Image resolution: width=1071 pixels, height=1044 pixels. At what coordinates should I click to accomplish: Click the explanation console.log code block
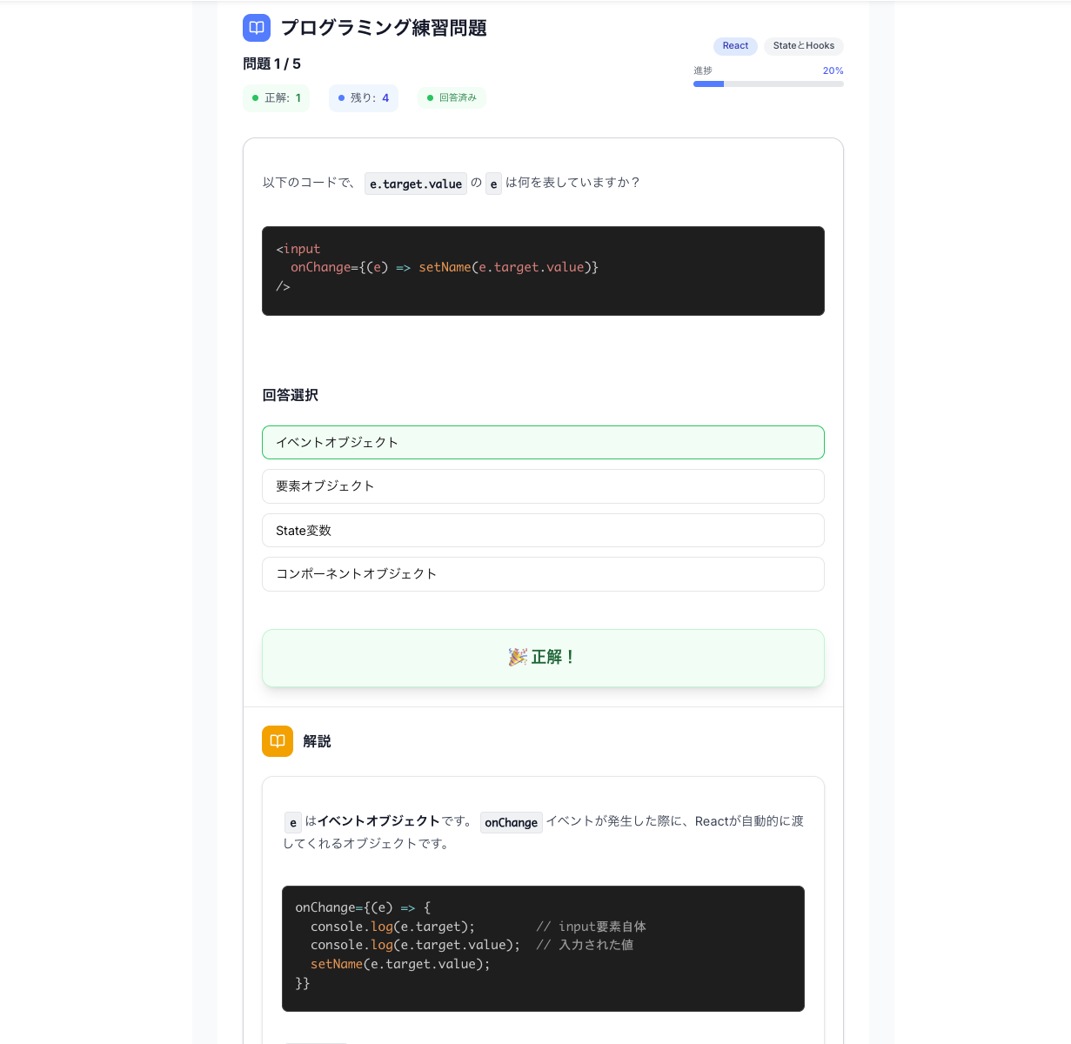pyautogui.click(x=543, y=948)
